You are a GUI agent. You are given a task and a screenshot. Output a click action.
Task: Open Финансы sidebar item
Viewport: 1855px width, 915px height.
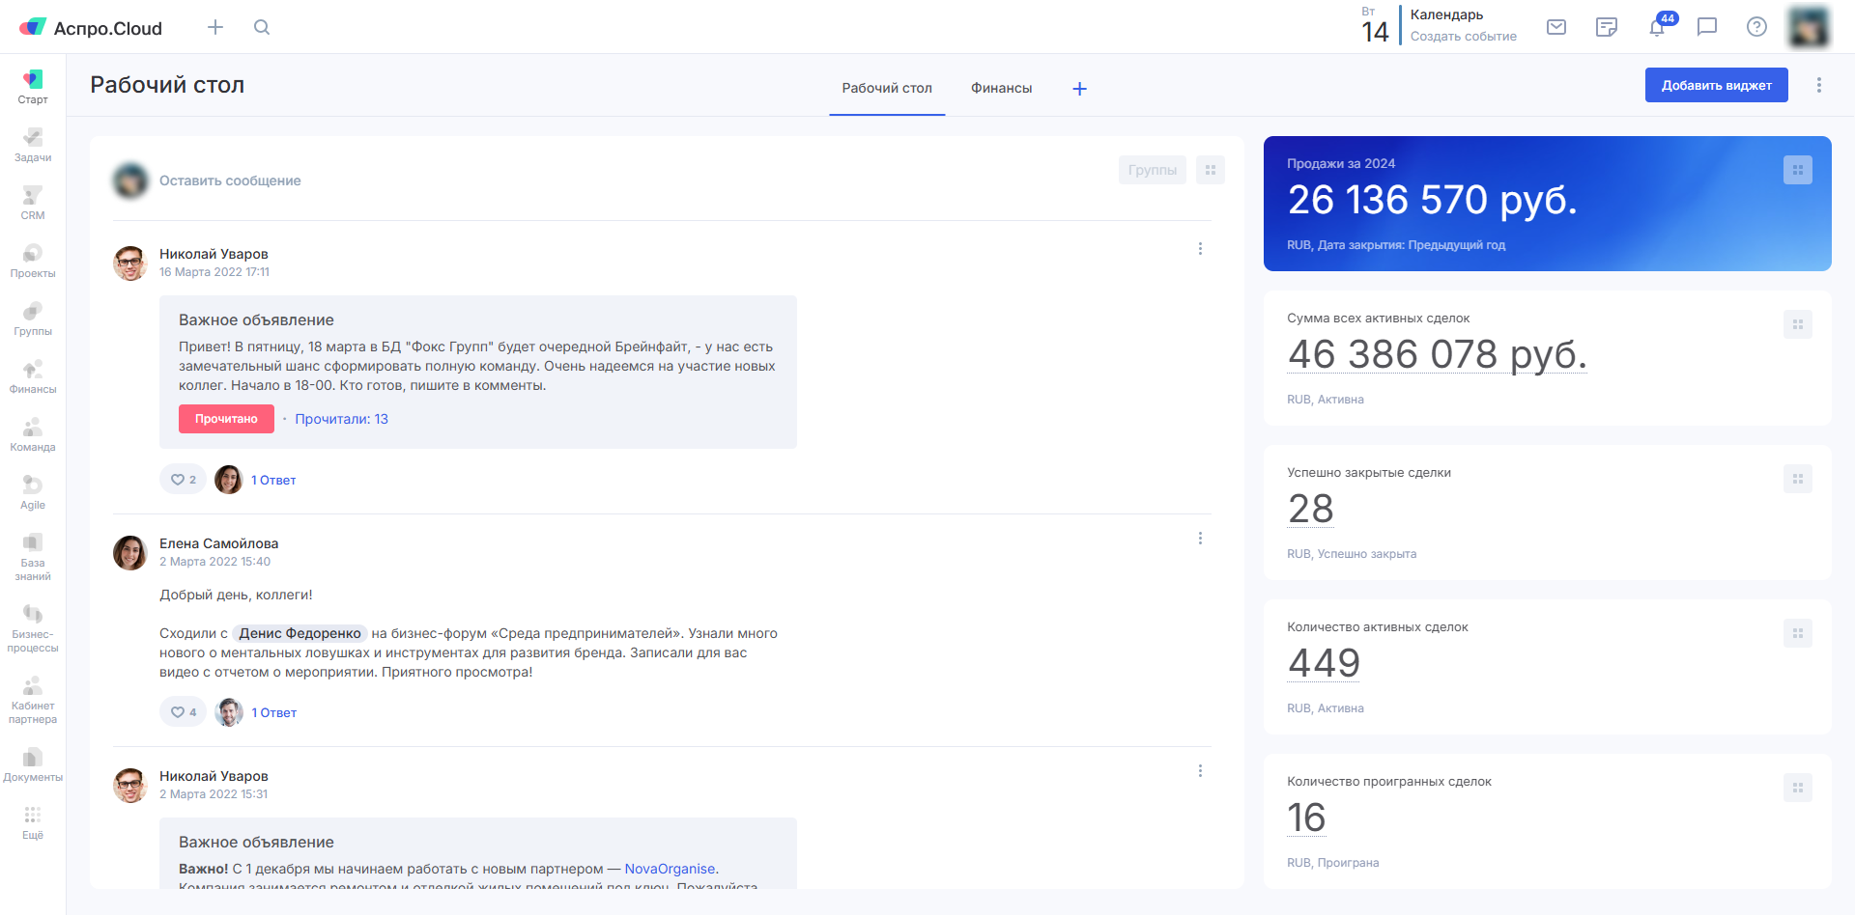pyautogui.click(x=33, y=376)
